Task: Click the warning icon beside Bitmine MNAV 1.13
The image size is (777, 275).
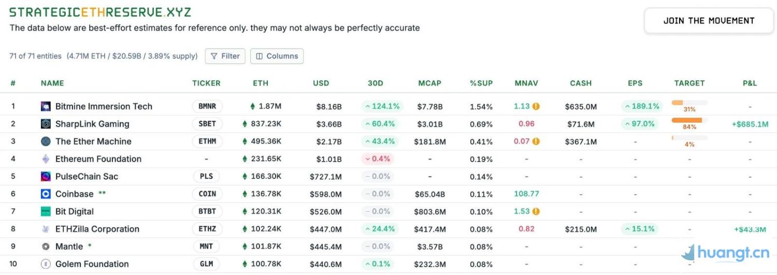Action: coord(536,106)
